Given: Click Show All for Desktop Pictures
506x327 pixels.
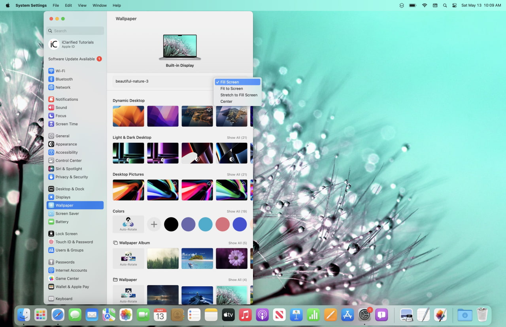Looking at the screenshot, I should (236, 174).
